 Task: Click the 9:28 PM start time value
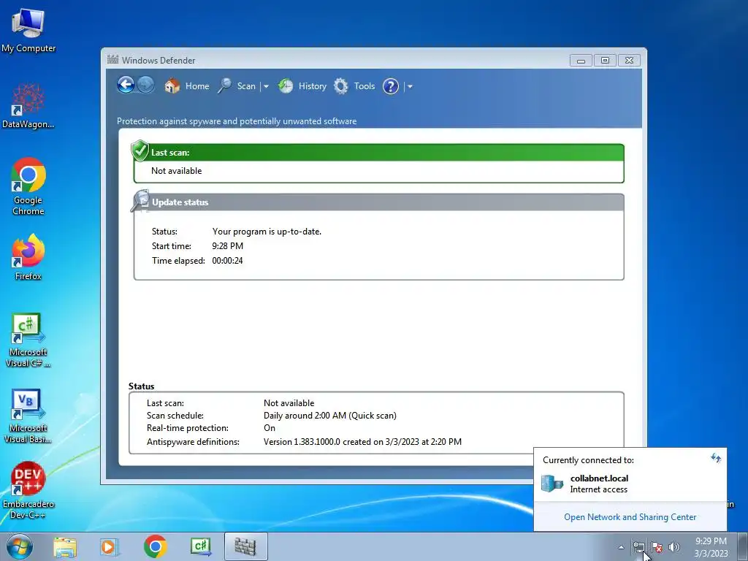point(228,246)
